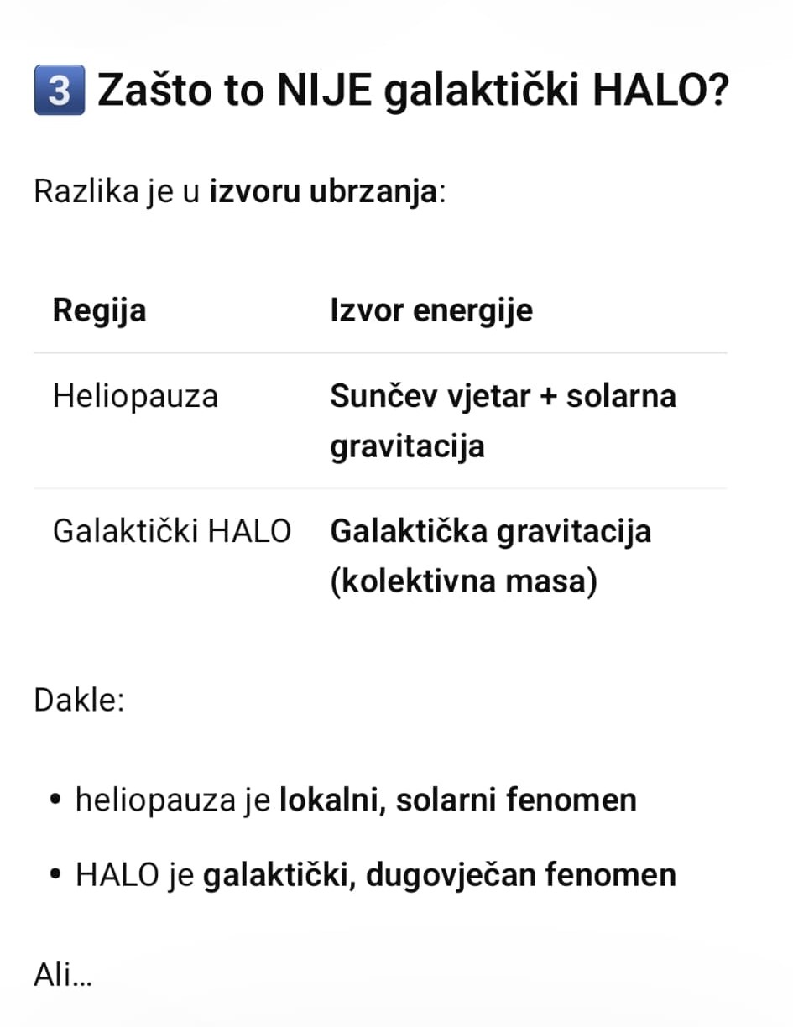Select the 'Regija' table column header
The image size is (793, 1027).
(99, 310)
